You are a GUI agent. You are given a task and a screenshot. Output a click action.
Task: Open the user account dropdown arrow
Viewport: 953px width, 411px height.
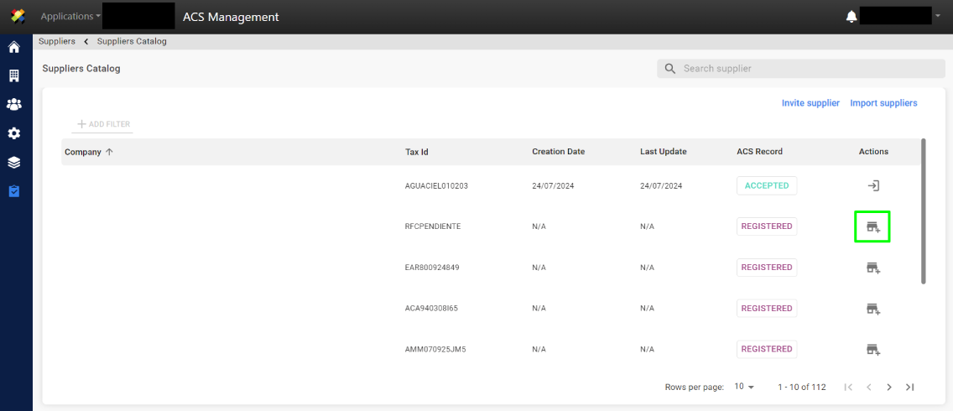[937, 17]
